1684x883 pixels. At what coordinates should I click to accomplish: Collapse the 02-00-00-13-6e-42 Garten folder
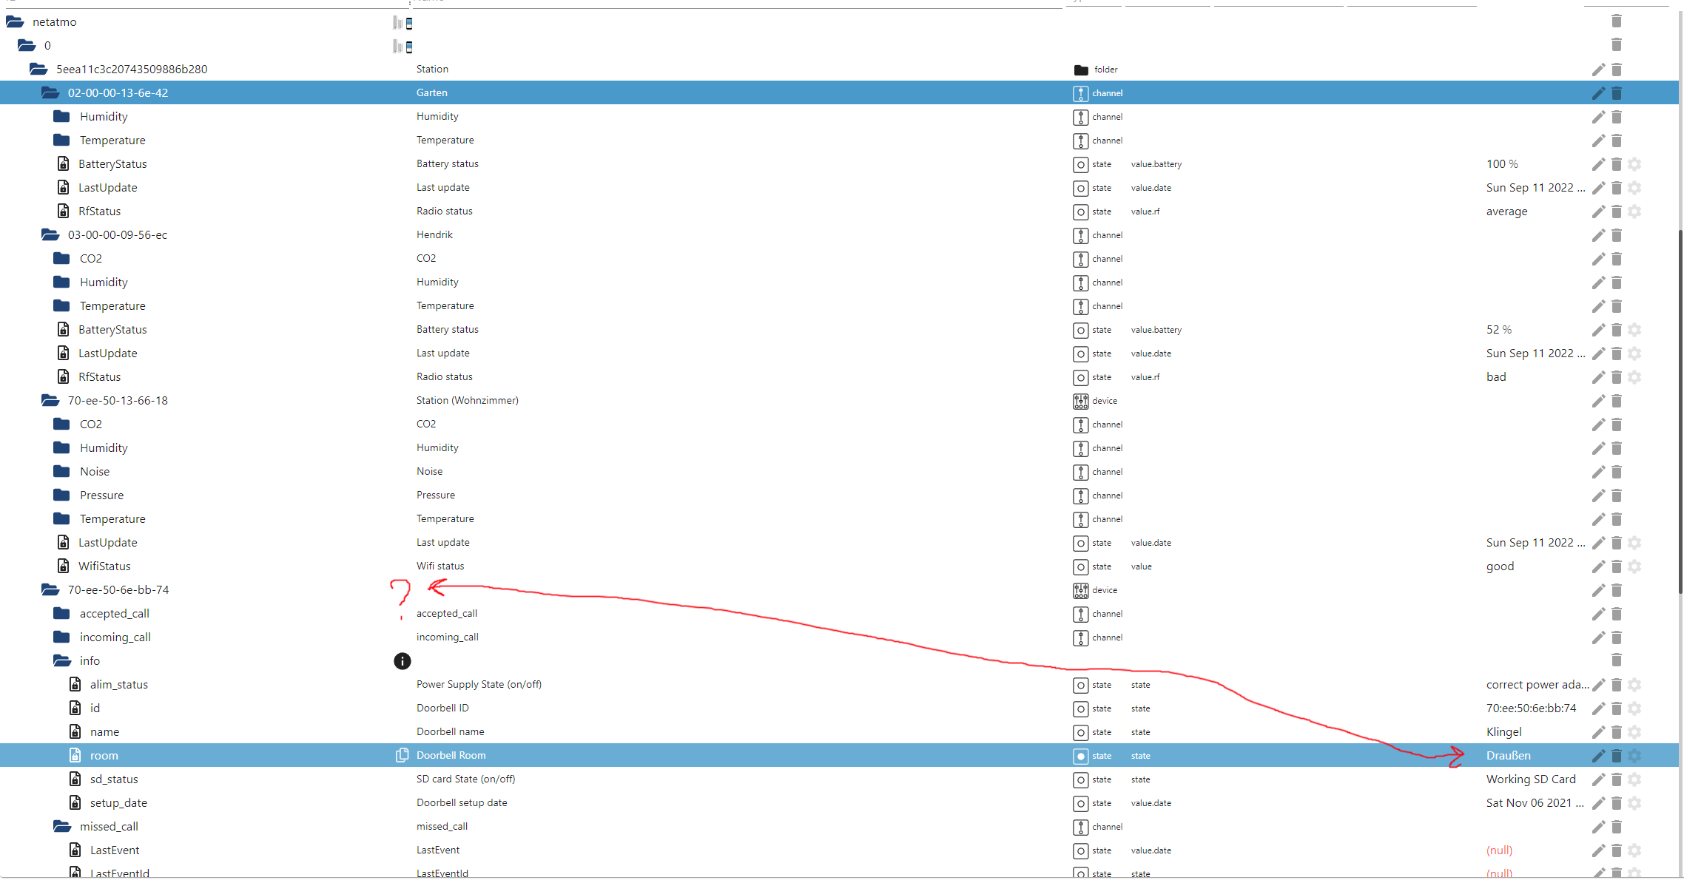[50, 93]
